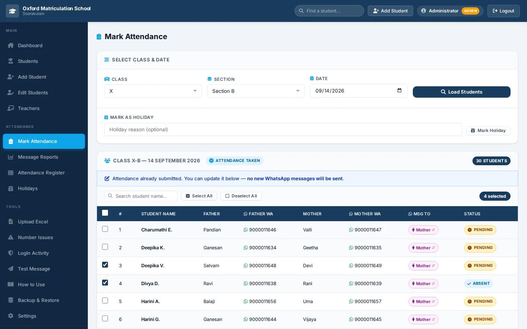Toggle Charumathi E.'s PENDING status badge
This screenshot has width=527, height=329.
(480, 230)
